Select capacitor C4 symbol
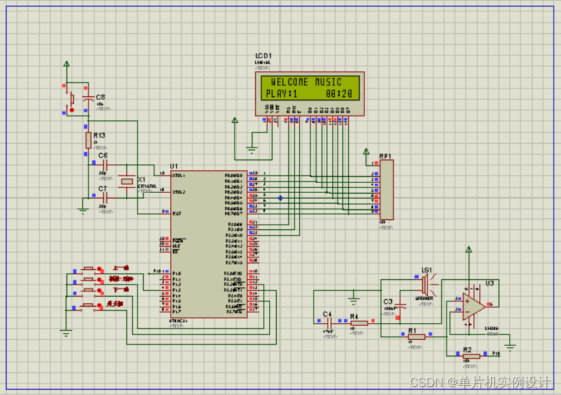This screenshot has width=561, height=395. point(330,323)
